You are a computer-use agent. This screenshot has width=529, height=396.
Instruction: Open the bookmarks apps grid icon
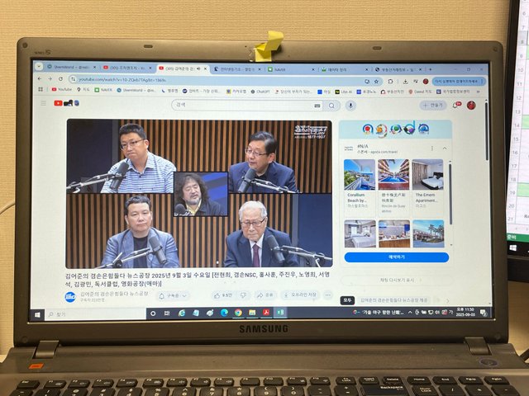(x=41, y=89)
